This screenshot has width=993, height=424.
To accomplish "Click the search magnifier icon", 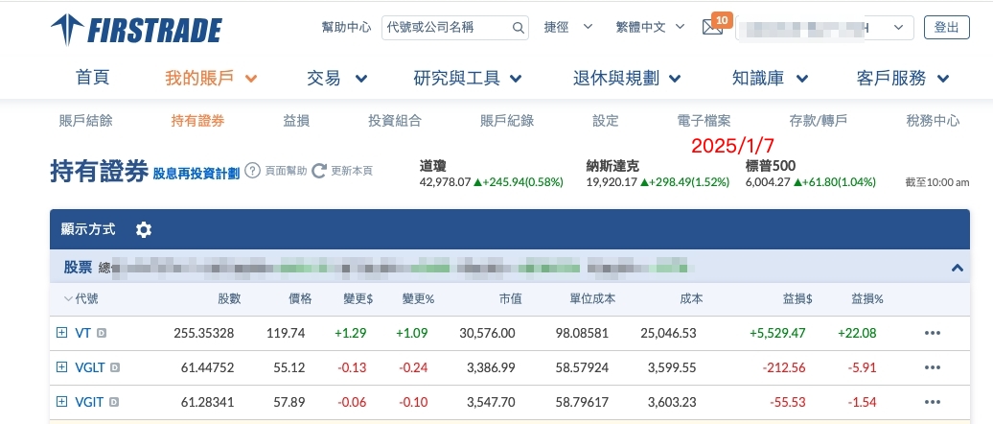I will [x=518, y=28].
